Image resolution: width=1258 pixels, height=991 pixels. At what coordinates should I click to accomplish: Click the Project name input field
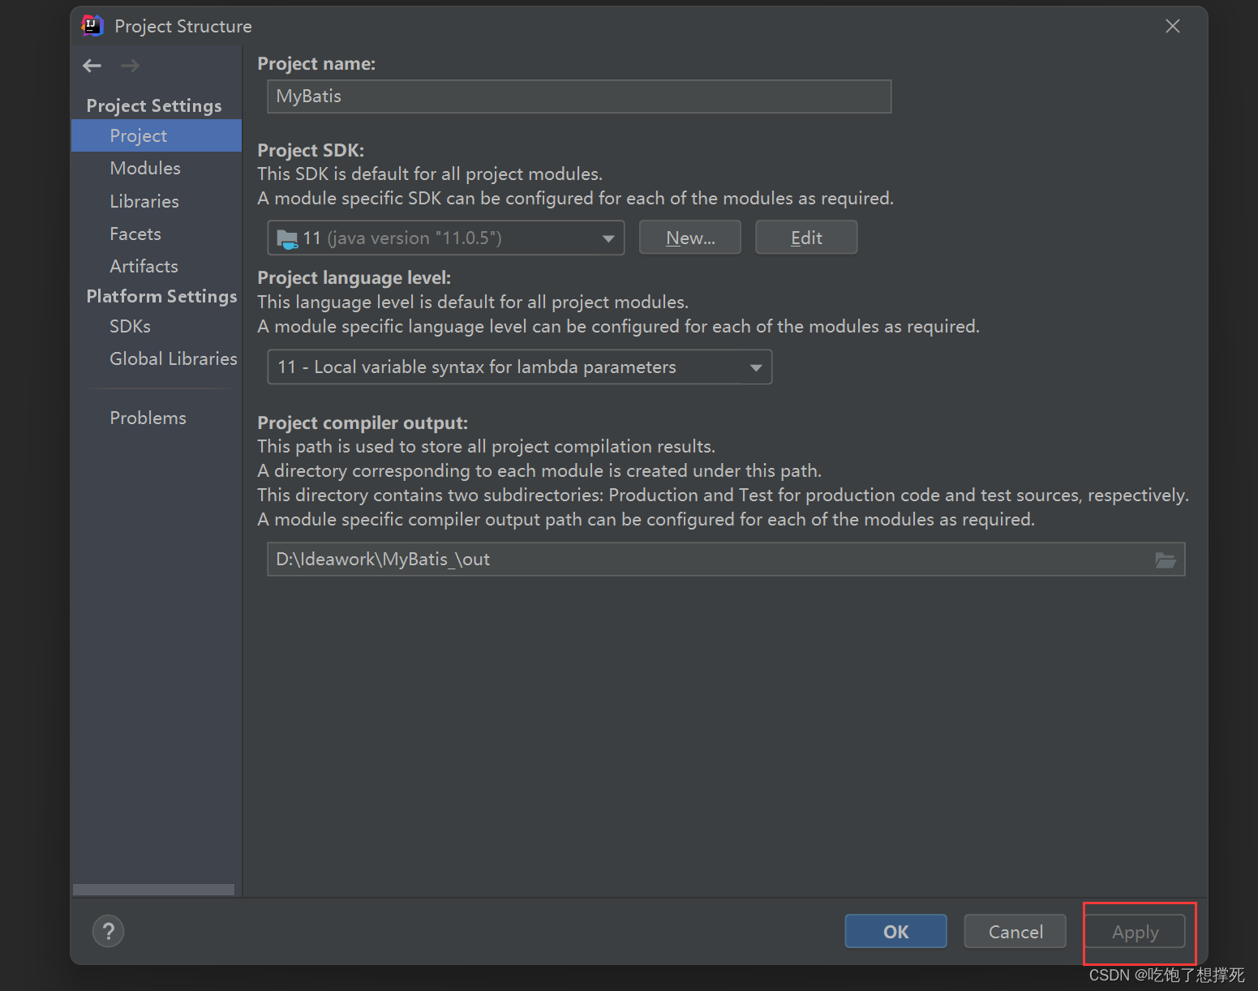pos(579,97)
